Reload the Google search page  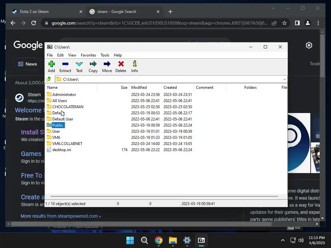point(34,23)
